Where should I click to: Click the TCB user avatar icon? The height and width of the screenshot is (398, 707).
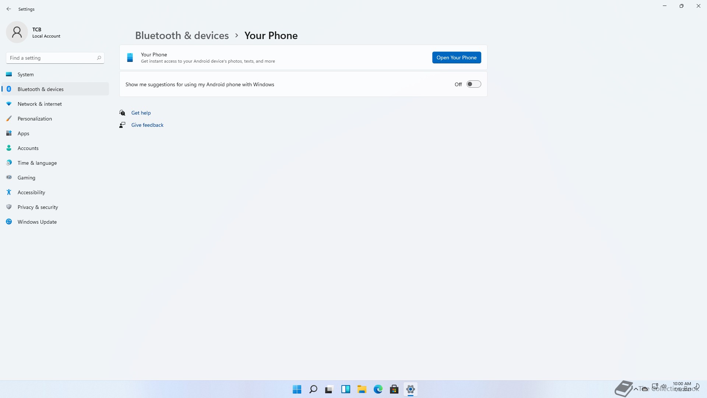coord(17,32)
